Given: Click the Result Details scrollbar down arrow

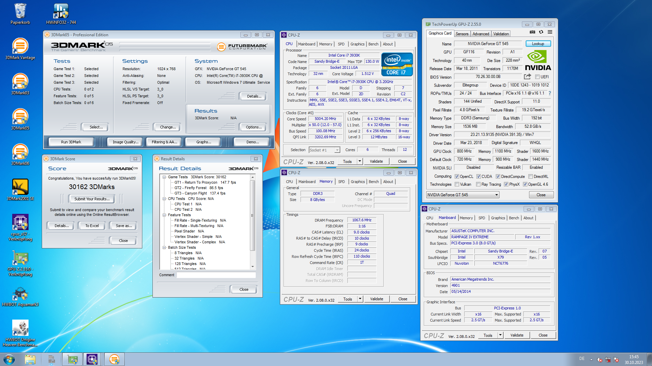Looking at the screenshot, I should click(253, 267).
